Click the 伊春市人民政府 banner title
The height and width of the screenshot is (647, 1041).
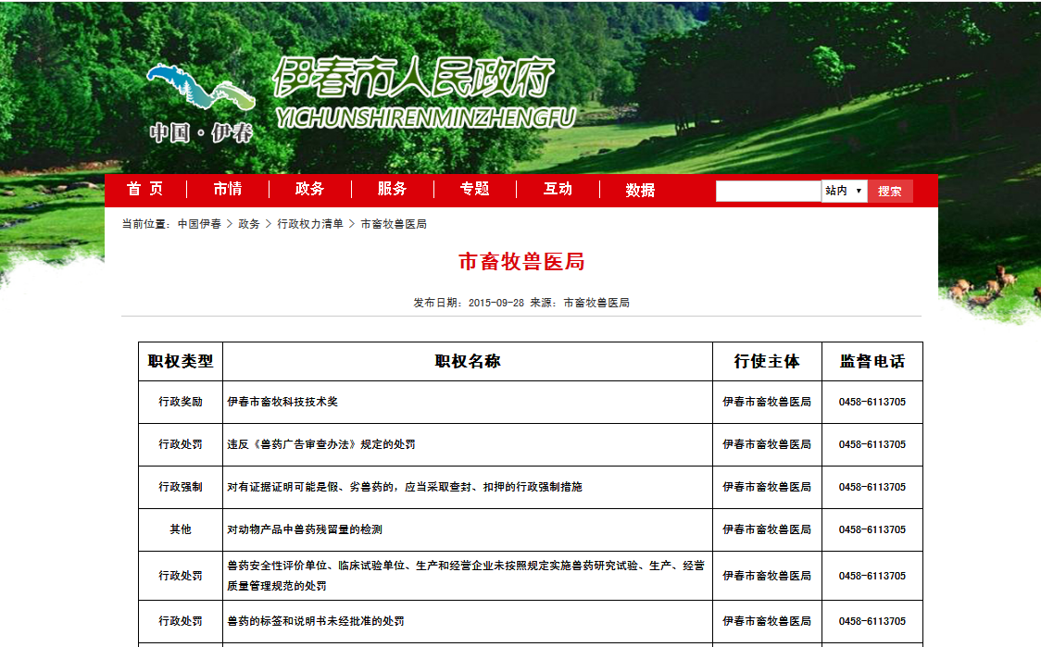click(x=414, y=78)
